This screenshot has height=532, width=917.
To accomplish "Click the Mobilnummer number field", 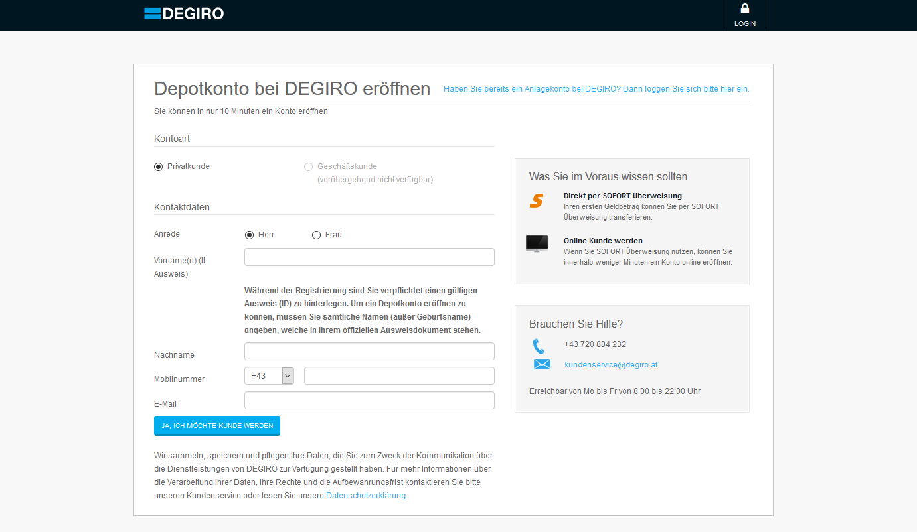I will tap(399, 376).
